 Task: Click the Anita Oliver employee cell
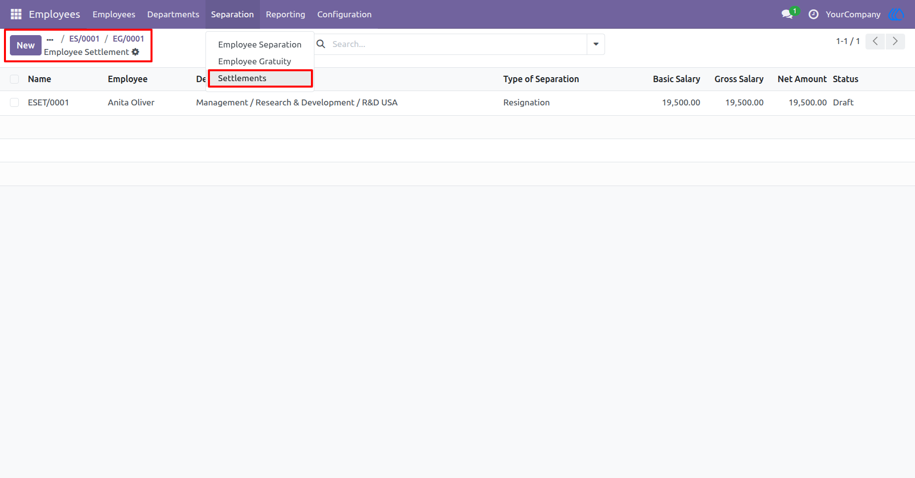(x=131, y=102)
